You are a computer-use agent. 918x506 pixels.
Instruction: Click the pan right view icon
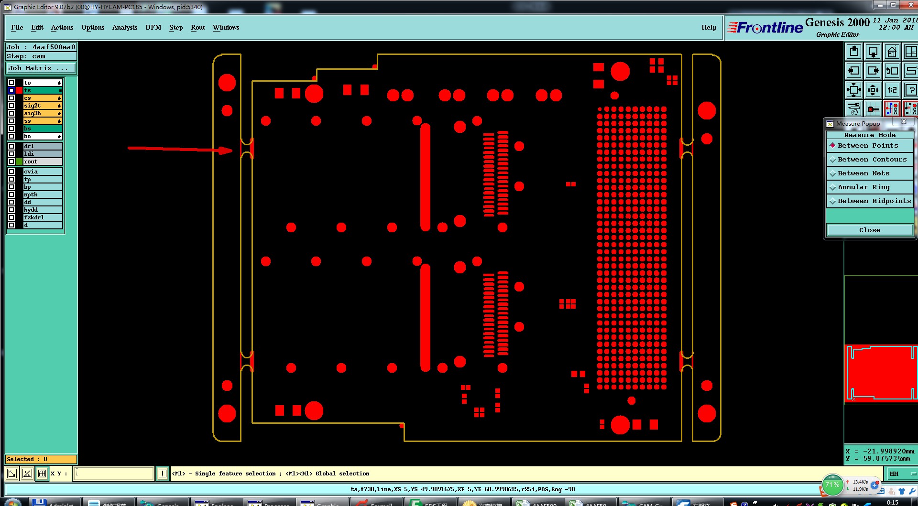coord(873,71)
